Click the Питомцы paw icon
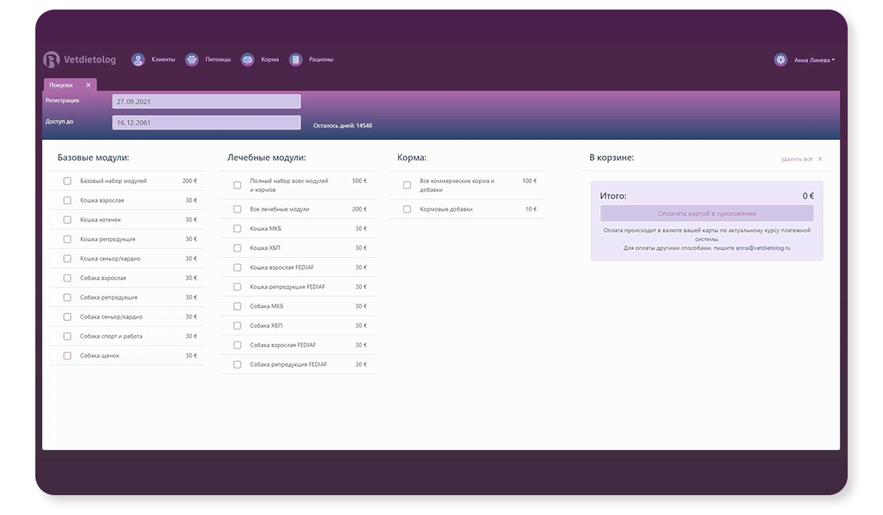Image resolution: width=883 pixels, height=515 pixels. (192, 60)
